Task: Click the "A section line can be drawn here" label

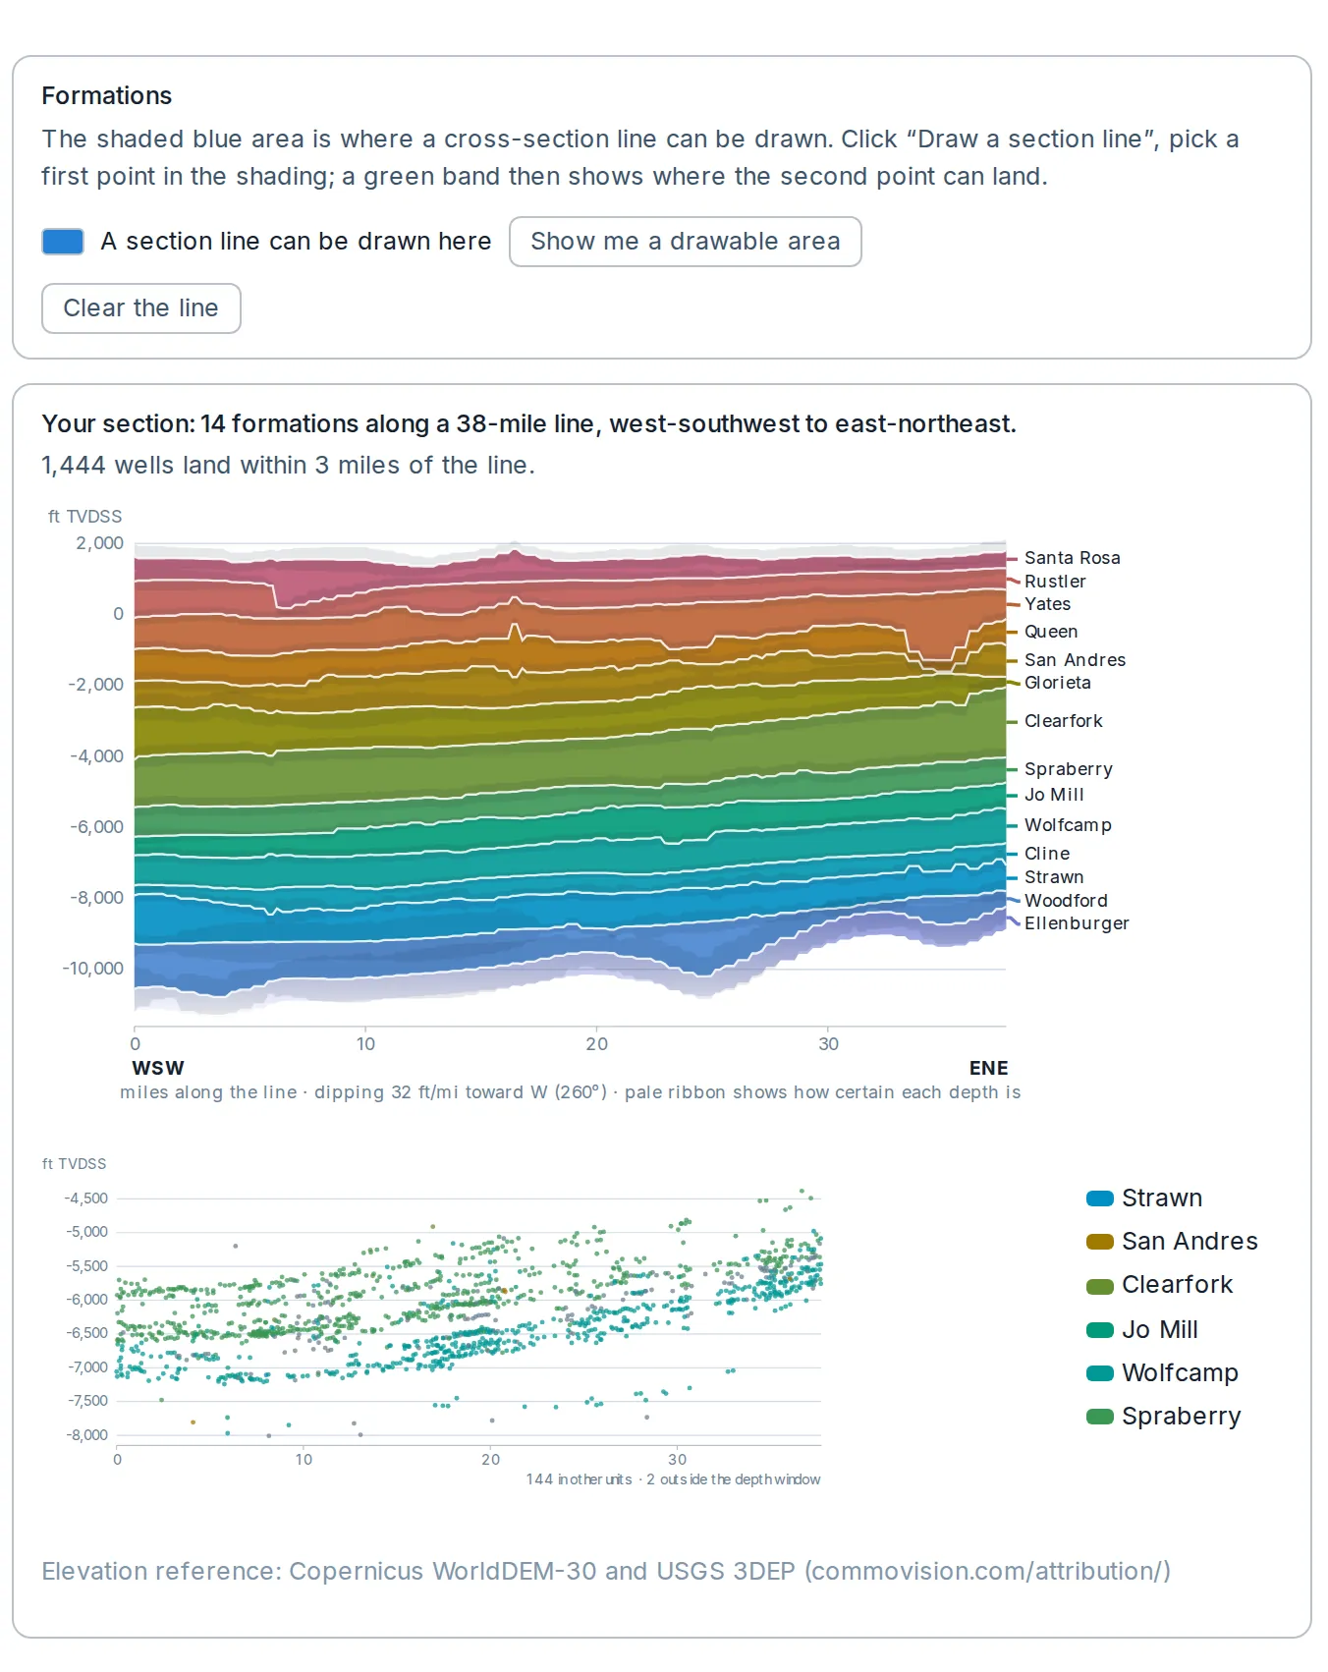Action: coord(296,242)
